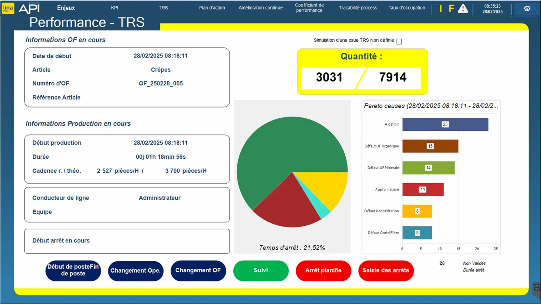The width and height of the screenshot is (541, 304).
Task: Enable the TRS non définie simulation checkbox
Action: click(399, 42)
